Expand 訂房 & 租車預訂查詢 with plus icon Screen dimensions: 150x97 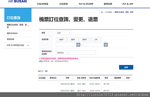click(x=28, y=45)
